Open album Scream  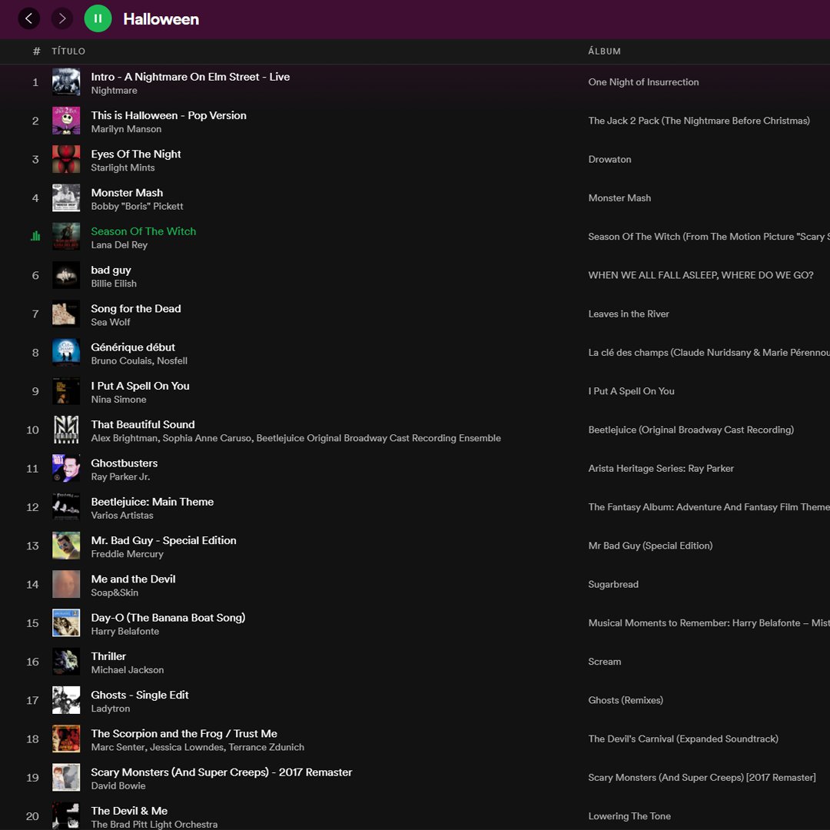coord(605,662)
